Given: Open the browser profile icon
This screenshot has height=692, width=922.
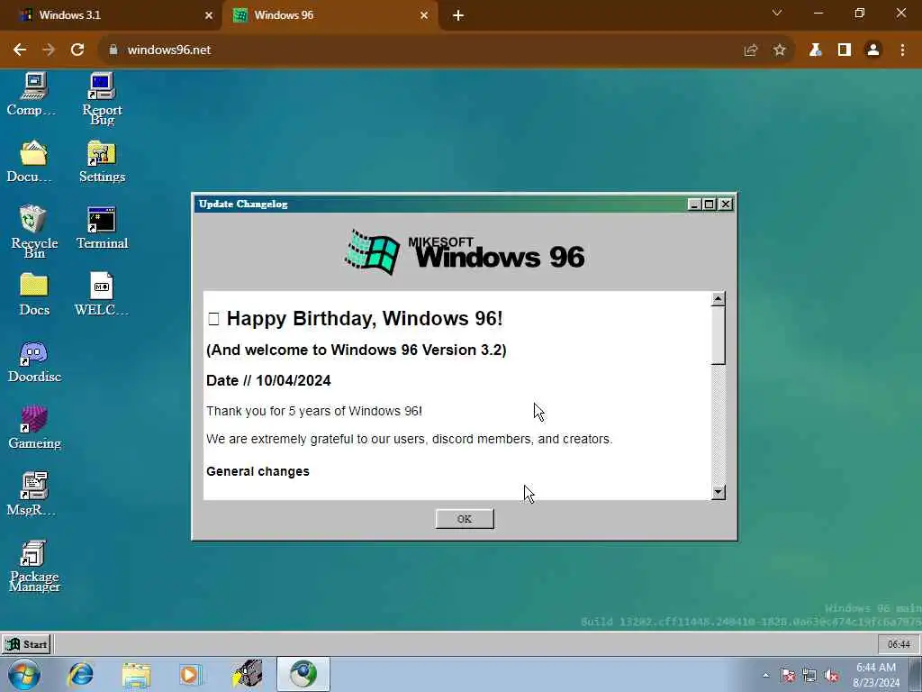Looking at the screenshot, I should point(873,50).
